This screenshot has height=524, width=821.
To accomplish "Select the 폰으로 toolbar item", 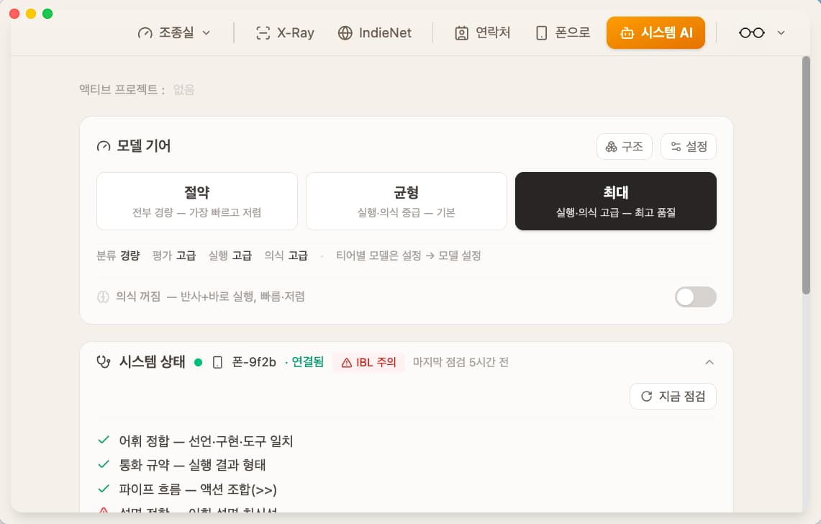I will [x=563, y=32].
